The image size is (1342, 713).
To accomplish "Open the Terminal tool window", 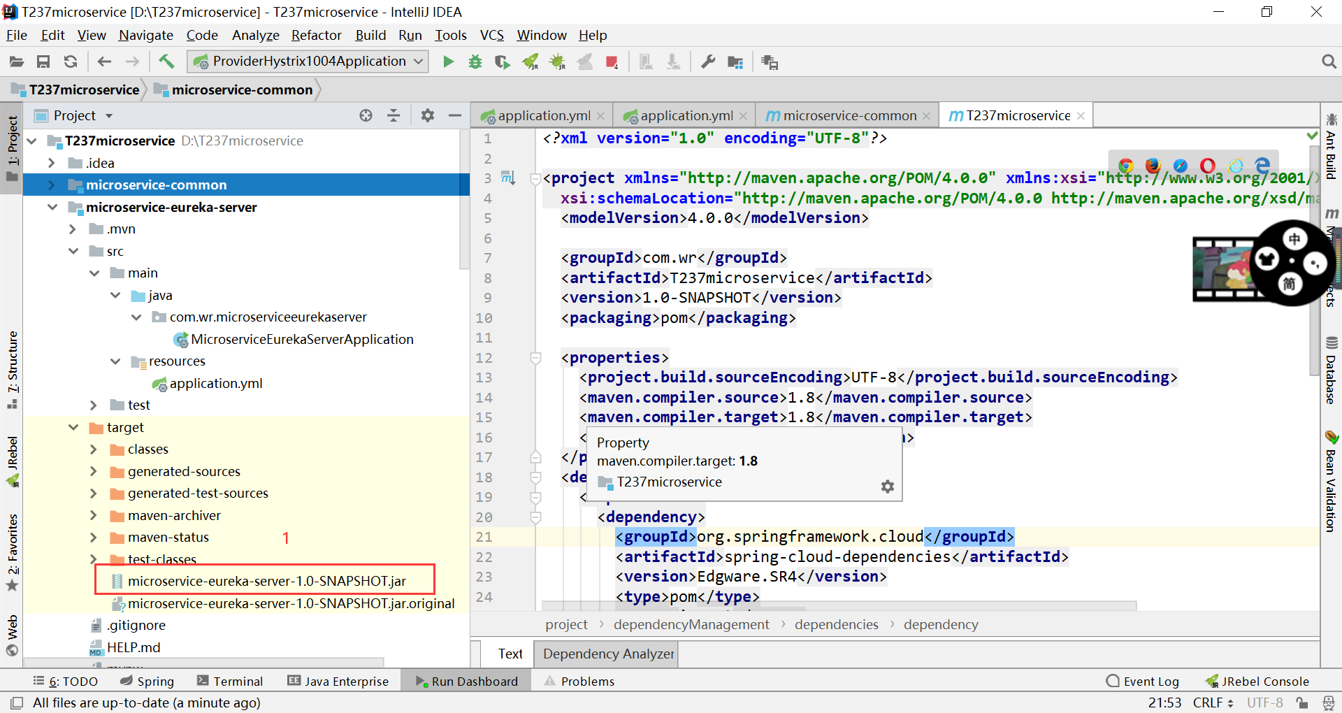I will pyautogui.click(x=230, y=681).
